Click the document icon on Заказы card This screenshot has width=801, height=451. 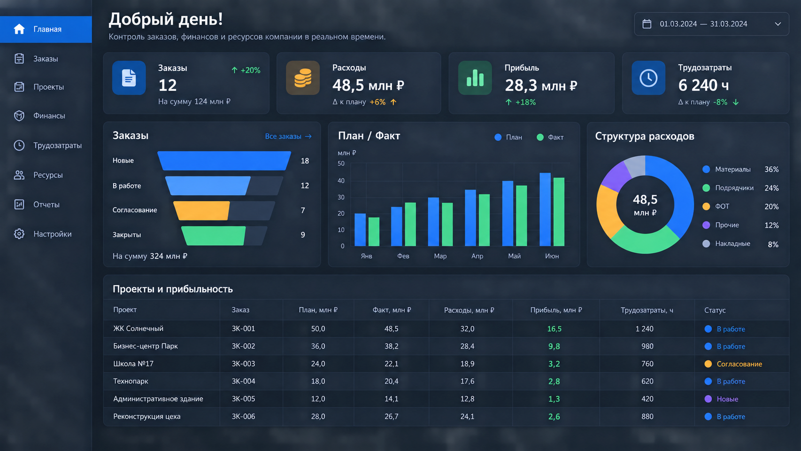(x=129, y=78)
